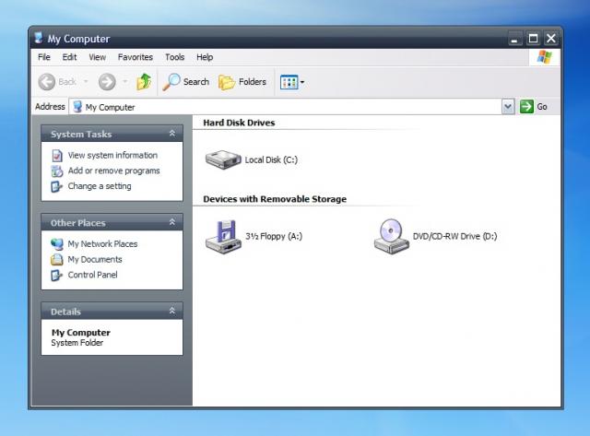Select the DVD/CD-RW Drive (D:) icon
Viewport: 590px width, 436px height.
[x=391, y=237]
